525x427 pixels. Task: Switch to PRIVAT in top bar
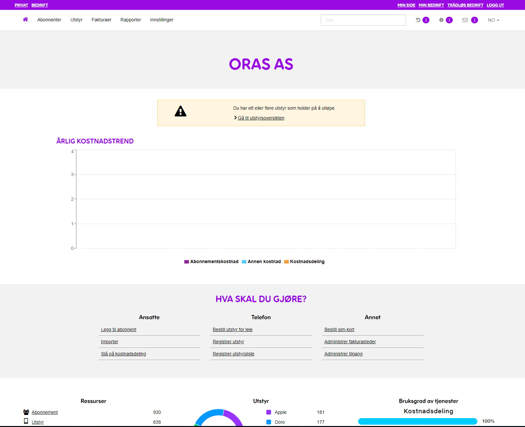(21, 5)
